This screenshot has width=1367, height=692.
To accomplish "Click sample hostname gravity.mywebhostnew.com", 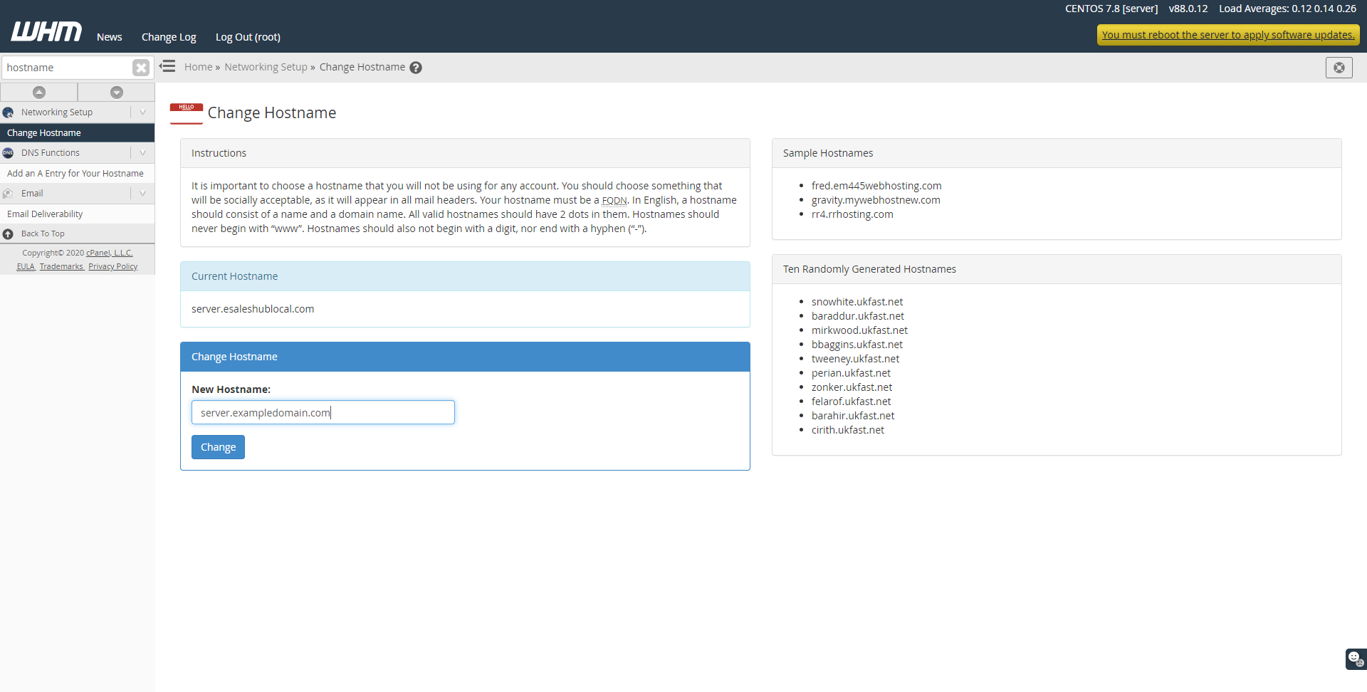I will [x=876, y=200].
